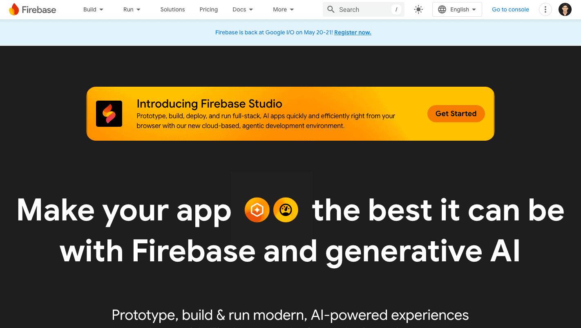581x328 pixels.
Task: Click the search magnifier icon
Action: click(x=331, y=9)
